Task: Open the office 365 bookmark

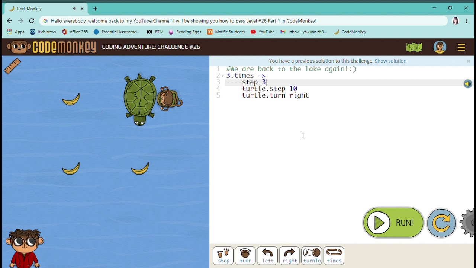Action: point(75,32)
